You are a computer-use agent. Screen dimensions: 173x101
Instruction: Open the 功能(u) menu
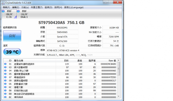click(25, 7)
